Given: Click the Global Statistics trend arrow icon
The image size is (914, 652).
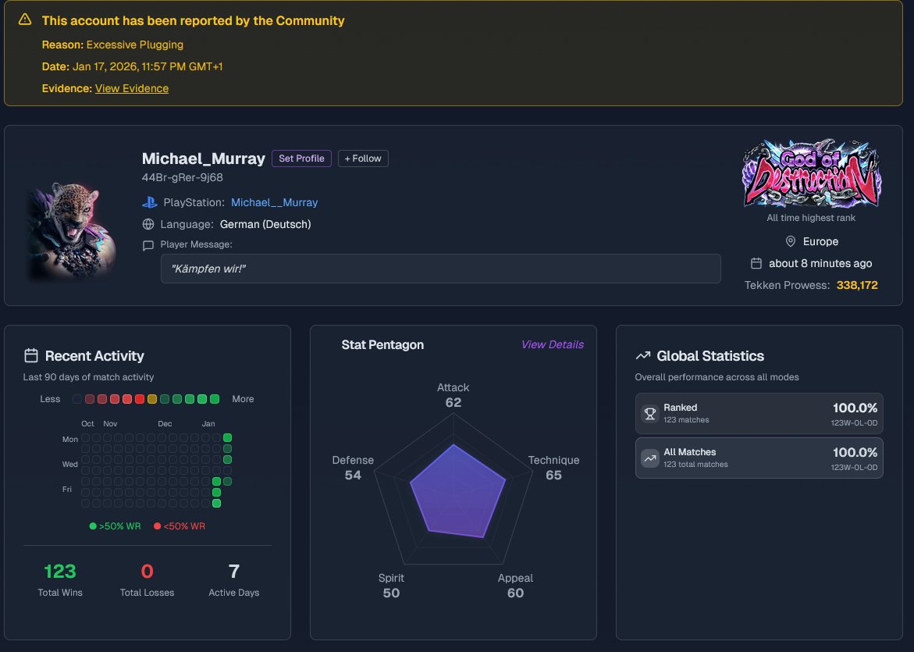Looking at the screenshot, I should 642,355.
